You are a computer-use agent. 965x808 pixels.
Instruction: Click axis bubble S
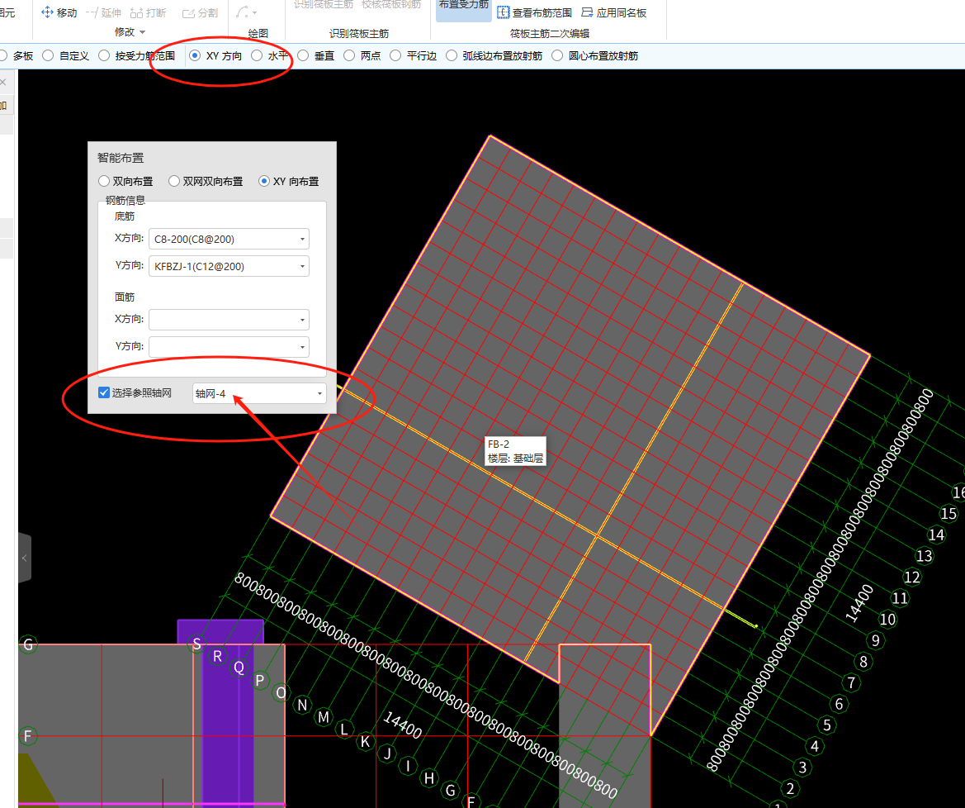tap(197, 644)
